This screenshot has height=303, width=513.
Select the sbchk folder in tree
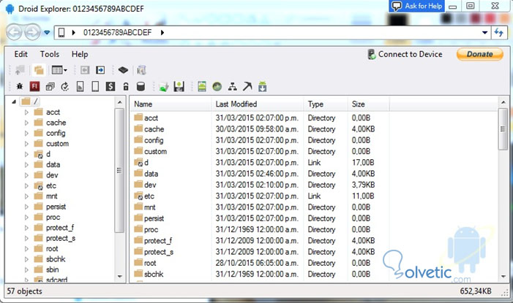56,259
